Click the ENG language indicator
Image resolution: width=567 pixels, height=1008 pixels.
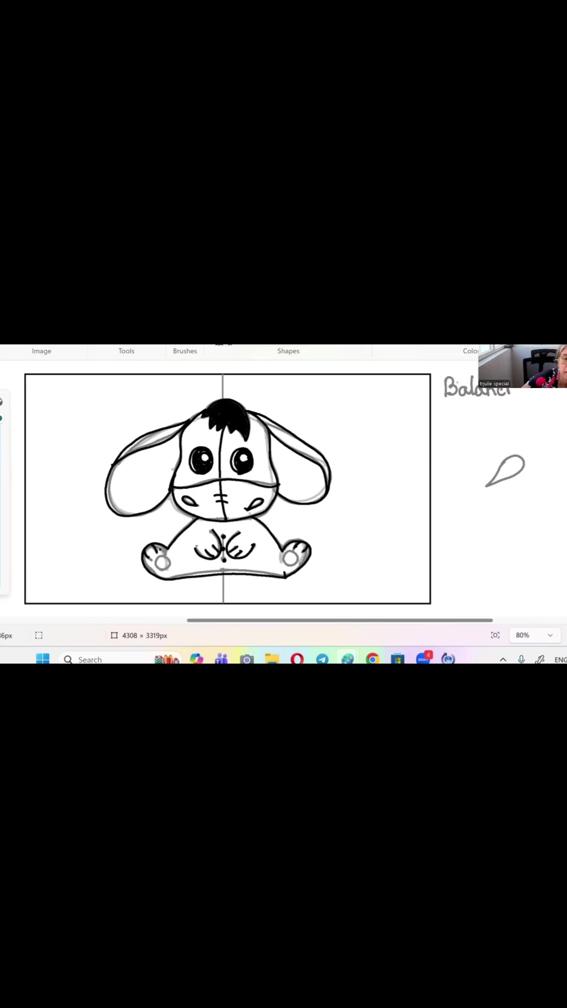pyautogui.click(x=560, y=660)
